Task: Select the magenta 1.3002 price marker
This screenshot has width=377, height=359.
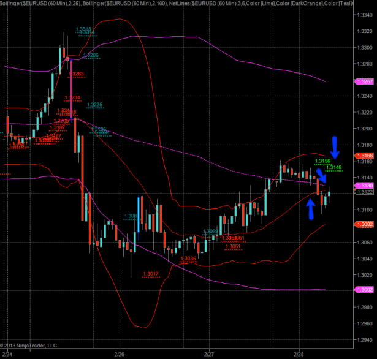Action: click(x=364, y=289)
